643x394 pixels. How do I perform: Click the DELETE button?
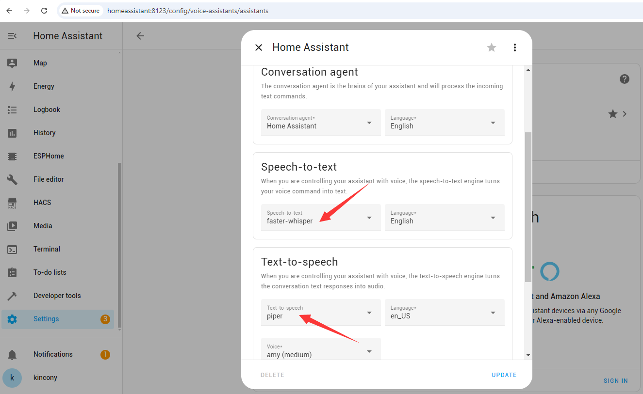272,375
